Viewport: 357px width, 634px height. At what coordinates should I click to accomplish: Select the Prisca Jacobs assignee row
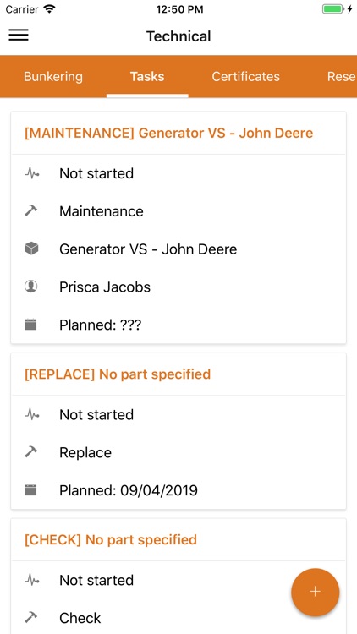coord(178,287)
